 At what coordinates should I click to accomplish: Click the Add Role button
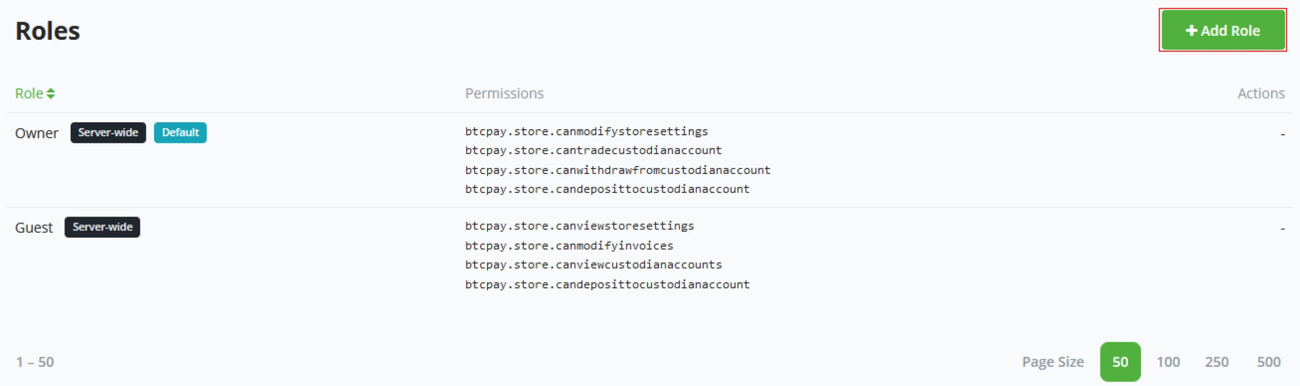(1222, 30)
